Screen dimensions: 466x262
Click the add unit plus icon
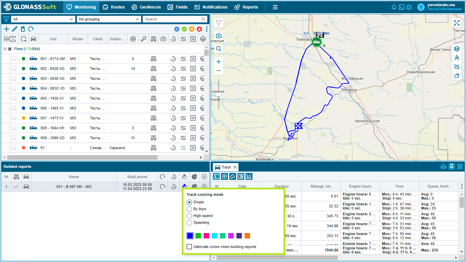click(6, 29)
